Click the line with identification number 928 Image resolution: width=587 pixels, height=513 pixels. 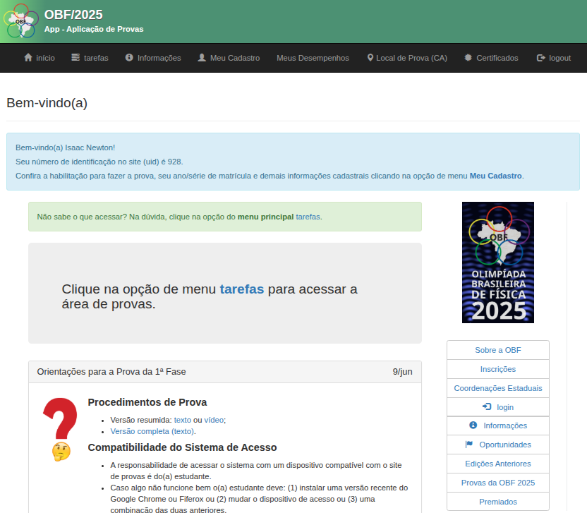99,162
